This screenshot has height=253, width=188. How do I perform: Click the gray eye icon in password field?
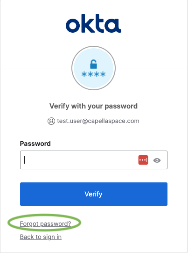(x=157, y=160)
